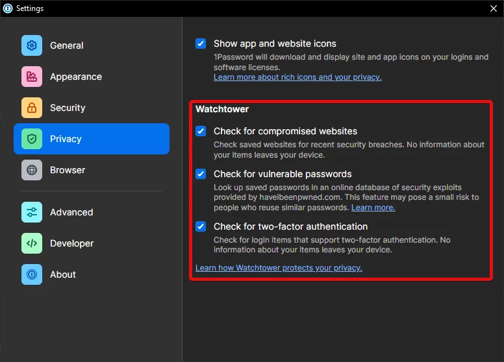Screen dimensions: 504x362
Task: Open Browser settings label
Action: coord(68,170)
